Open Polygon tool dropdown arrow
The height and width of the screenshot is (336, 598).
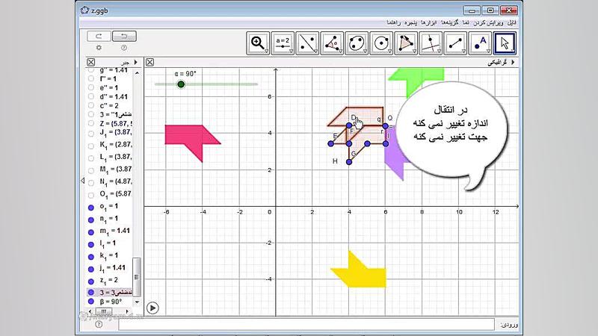414,51
